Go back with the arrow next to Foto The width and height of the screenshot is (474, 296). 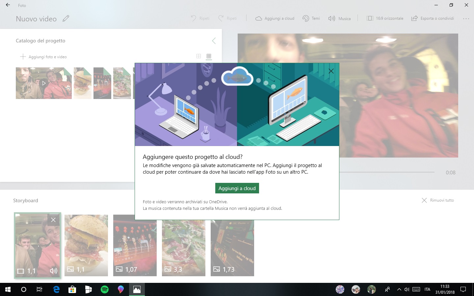pos(8,5)
